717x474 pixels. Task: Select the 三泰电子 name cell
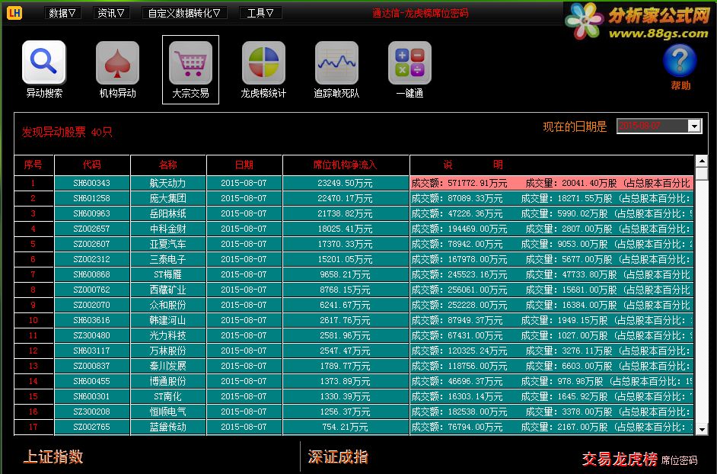(167, 259)
